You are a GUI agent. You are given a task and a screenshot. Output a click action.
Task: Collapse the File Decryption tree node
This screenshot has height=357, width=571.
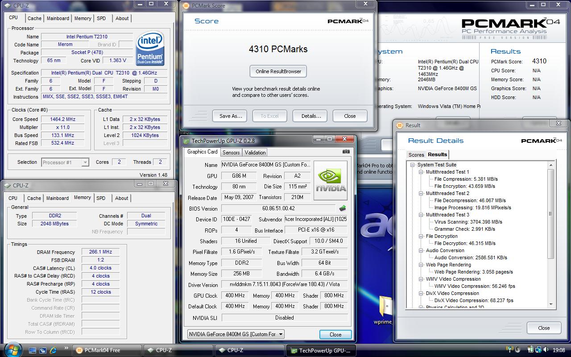coord(421,236)
